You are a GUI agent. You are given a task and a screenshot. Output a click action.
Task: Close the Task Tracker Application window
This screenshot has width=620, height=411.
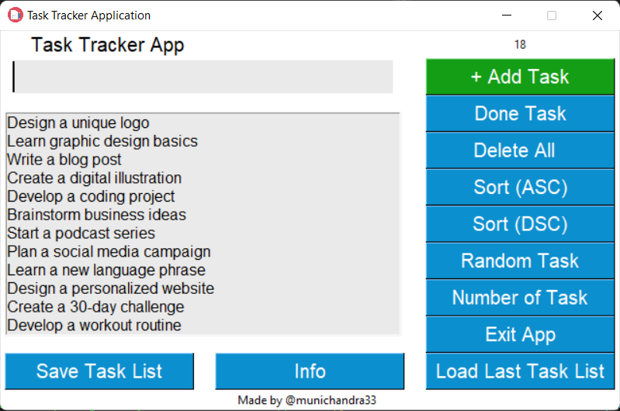[x=597, y=16]
